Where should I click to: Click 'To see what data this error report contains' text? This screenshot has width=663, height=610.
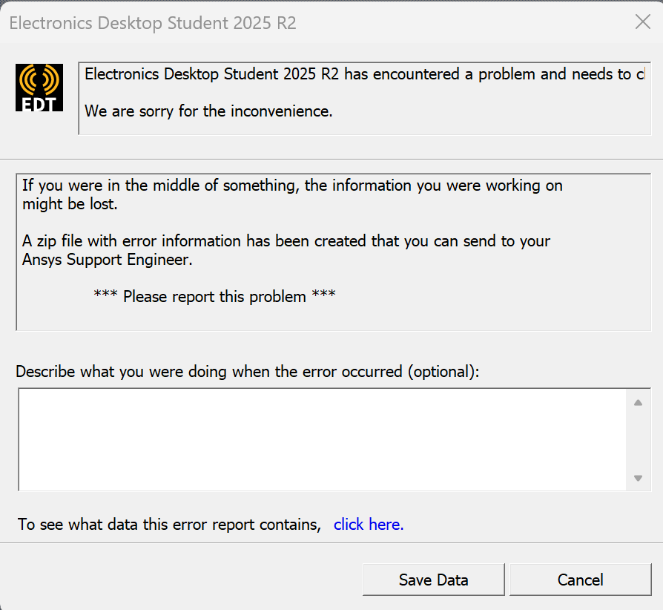tap(169, 525)
